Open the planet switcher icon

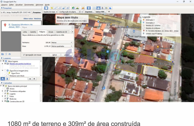pyautogui.click(x=83, y=8)
